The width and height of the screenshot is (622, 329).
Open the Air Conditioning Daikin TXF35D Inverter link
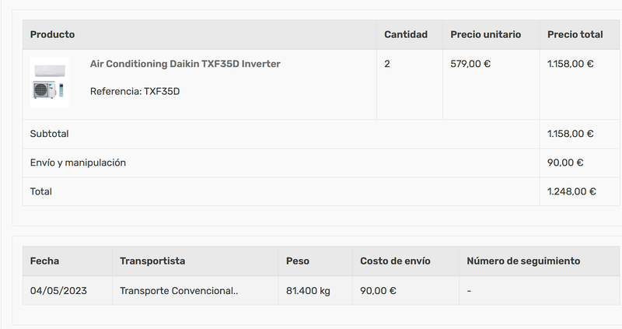pyautogui.click(x=185, y=64)
